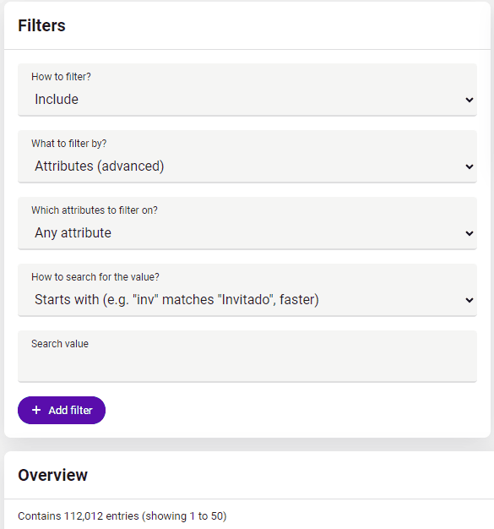Click the plus icon on Add filter
The height and width of the screenshot is (529, 494).
(36, 410)
